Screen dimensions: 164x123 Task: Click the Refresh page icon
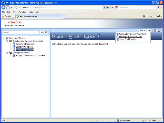tap(108, 7)
